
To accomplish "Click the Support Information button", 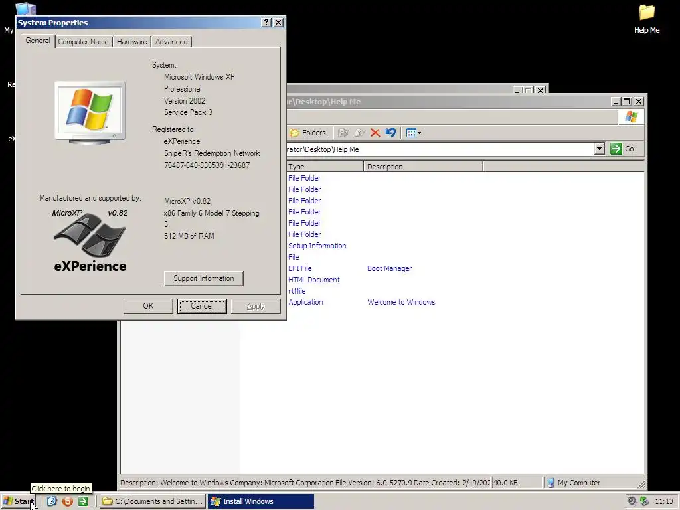I will (203, 278).
